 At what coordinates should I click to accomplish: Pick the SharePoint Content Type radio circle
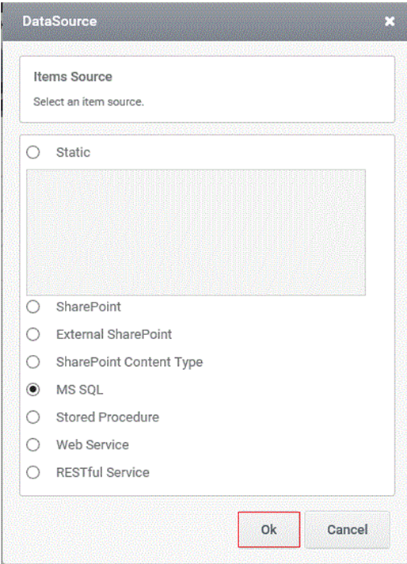pyautogui.click(x=33, y=362)
